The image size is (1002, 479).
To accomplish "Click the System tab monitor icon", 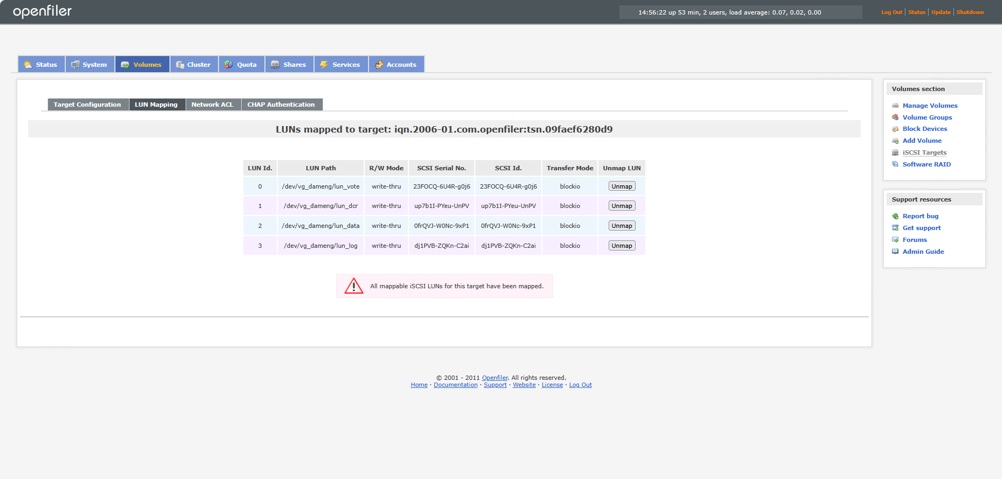I will (76, 65).
